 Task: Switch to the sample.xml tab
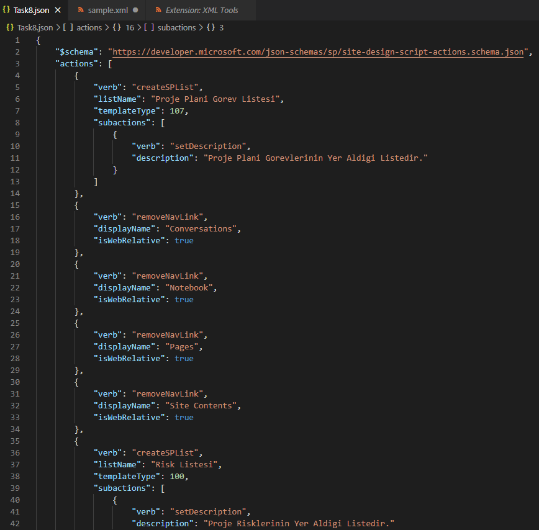click(x=107, y=11)
